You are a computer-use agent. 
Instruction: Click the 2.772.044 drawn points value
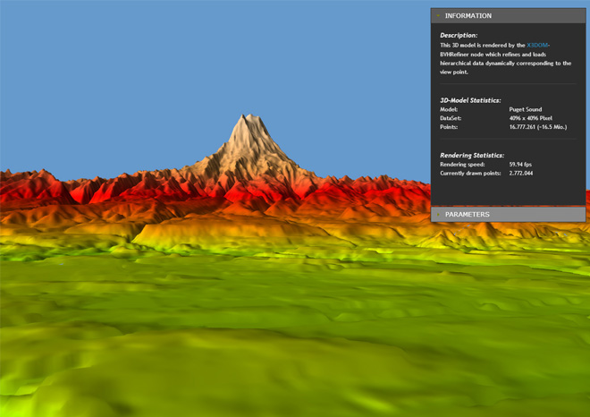(521, 173)
